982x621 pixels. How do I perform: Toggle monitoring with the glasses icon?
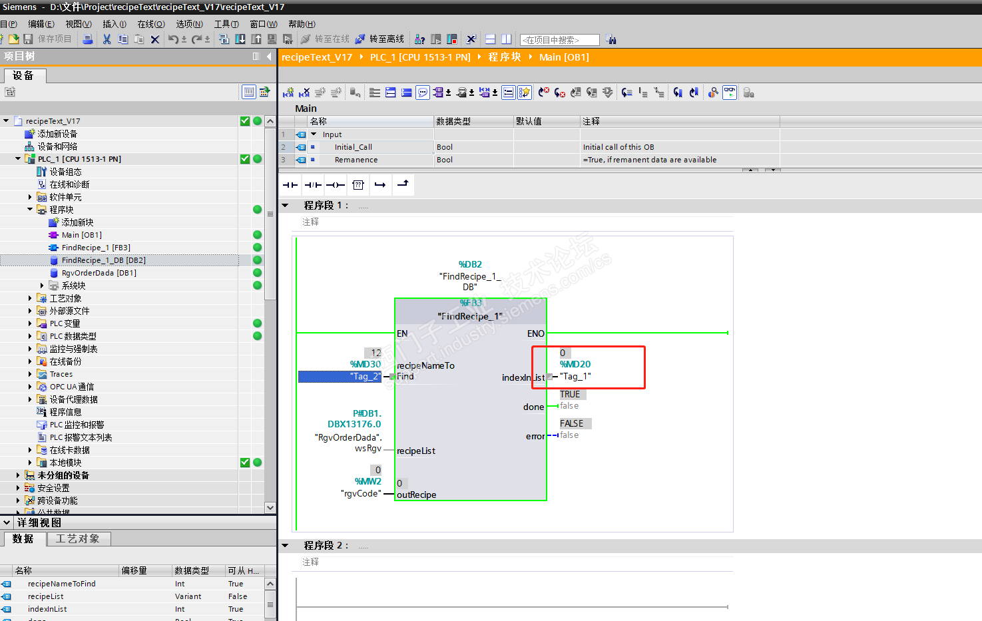tap(730, 93)
